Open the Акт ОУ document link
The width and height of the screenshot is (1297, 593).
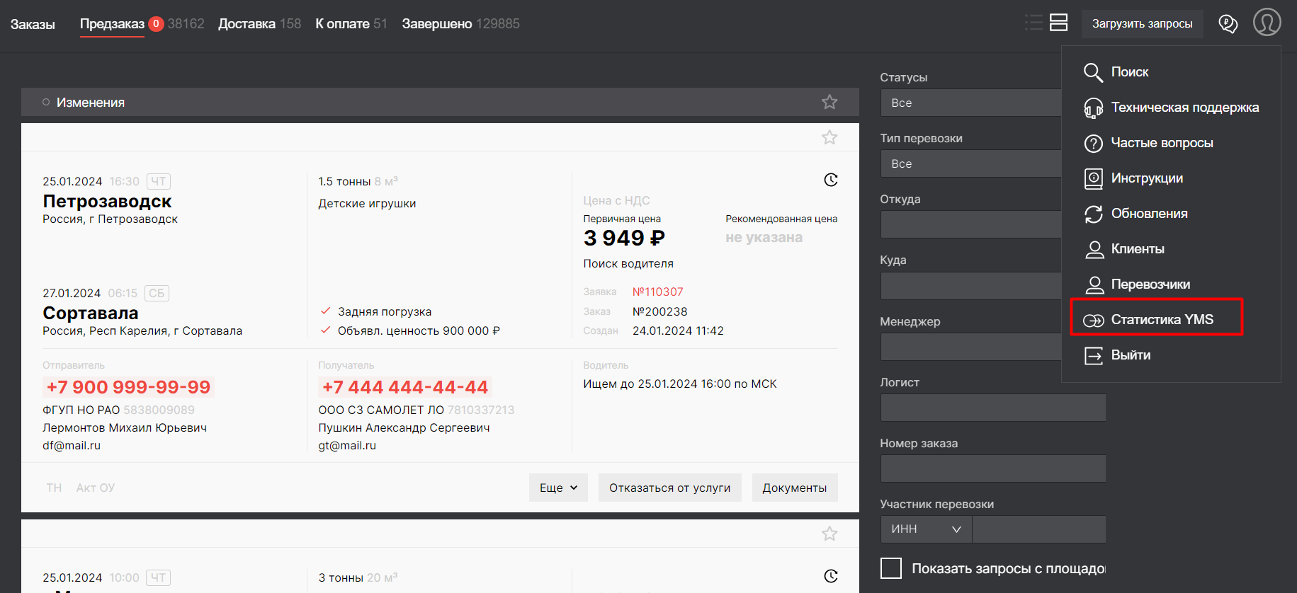(x=96, y=488)
